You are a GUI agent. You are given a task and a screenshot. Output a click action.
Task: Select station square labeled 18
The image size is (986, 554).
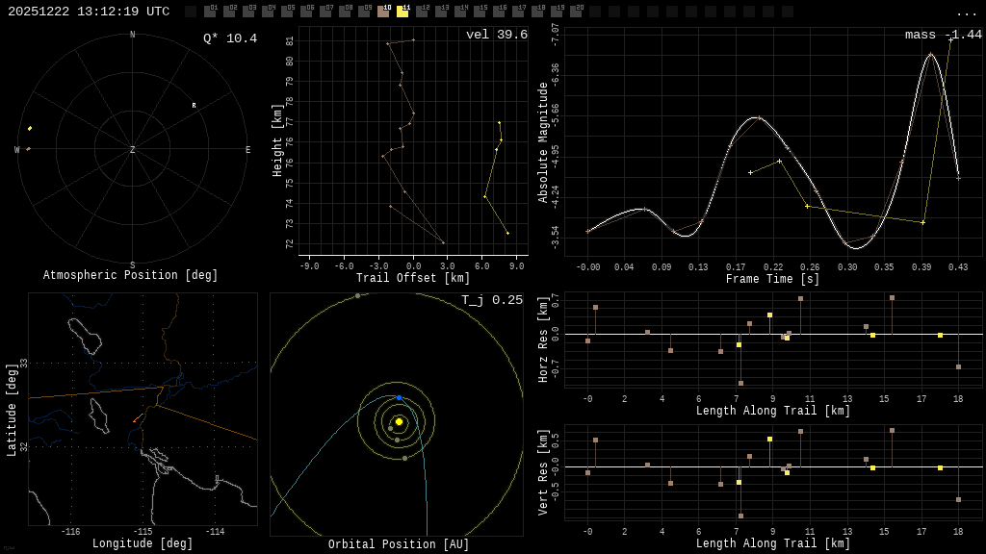click(537, 12)
